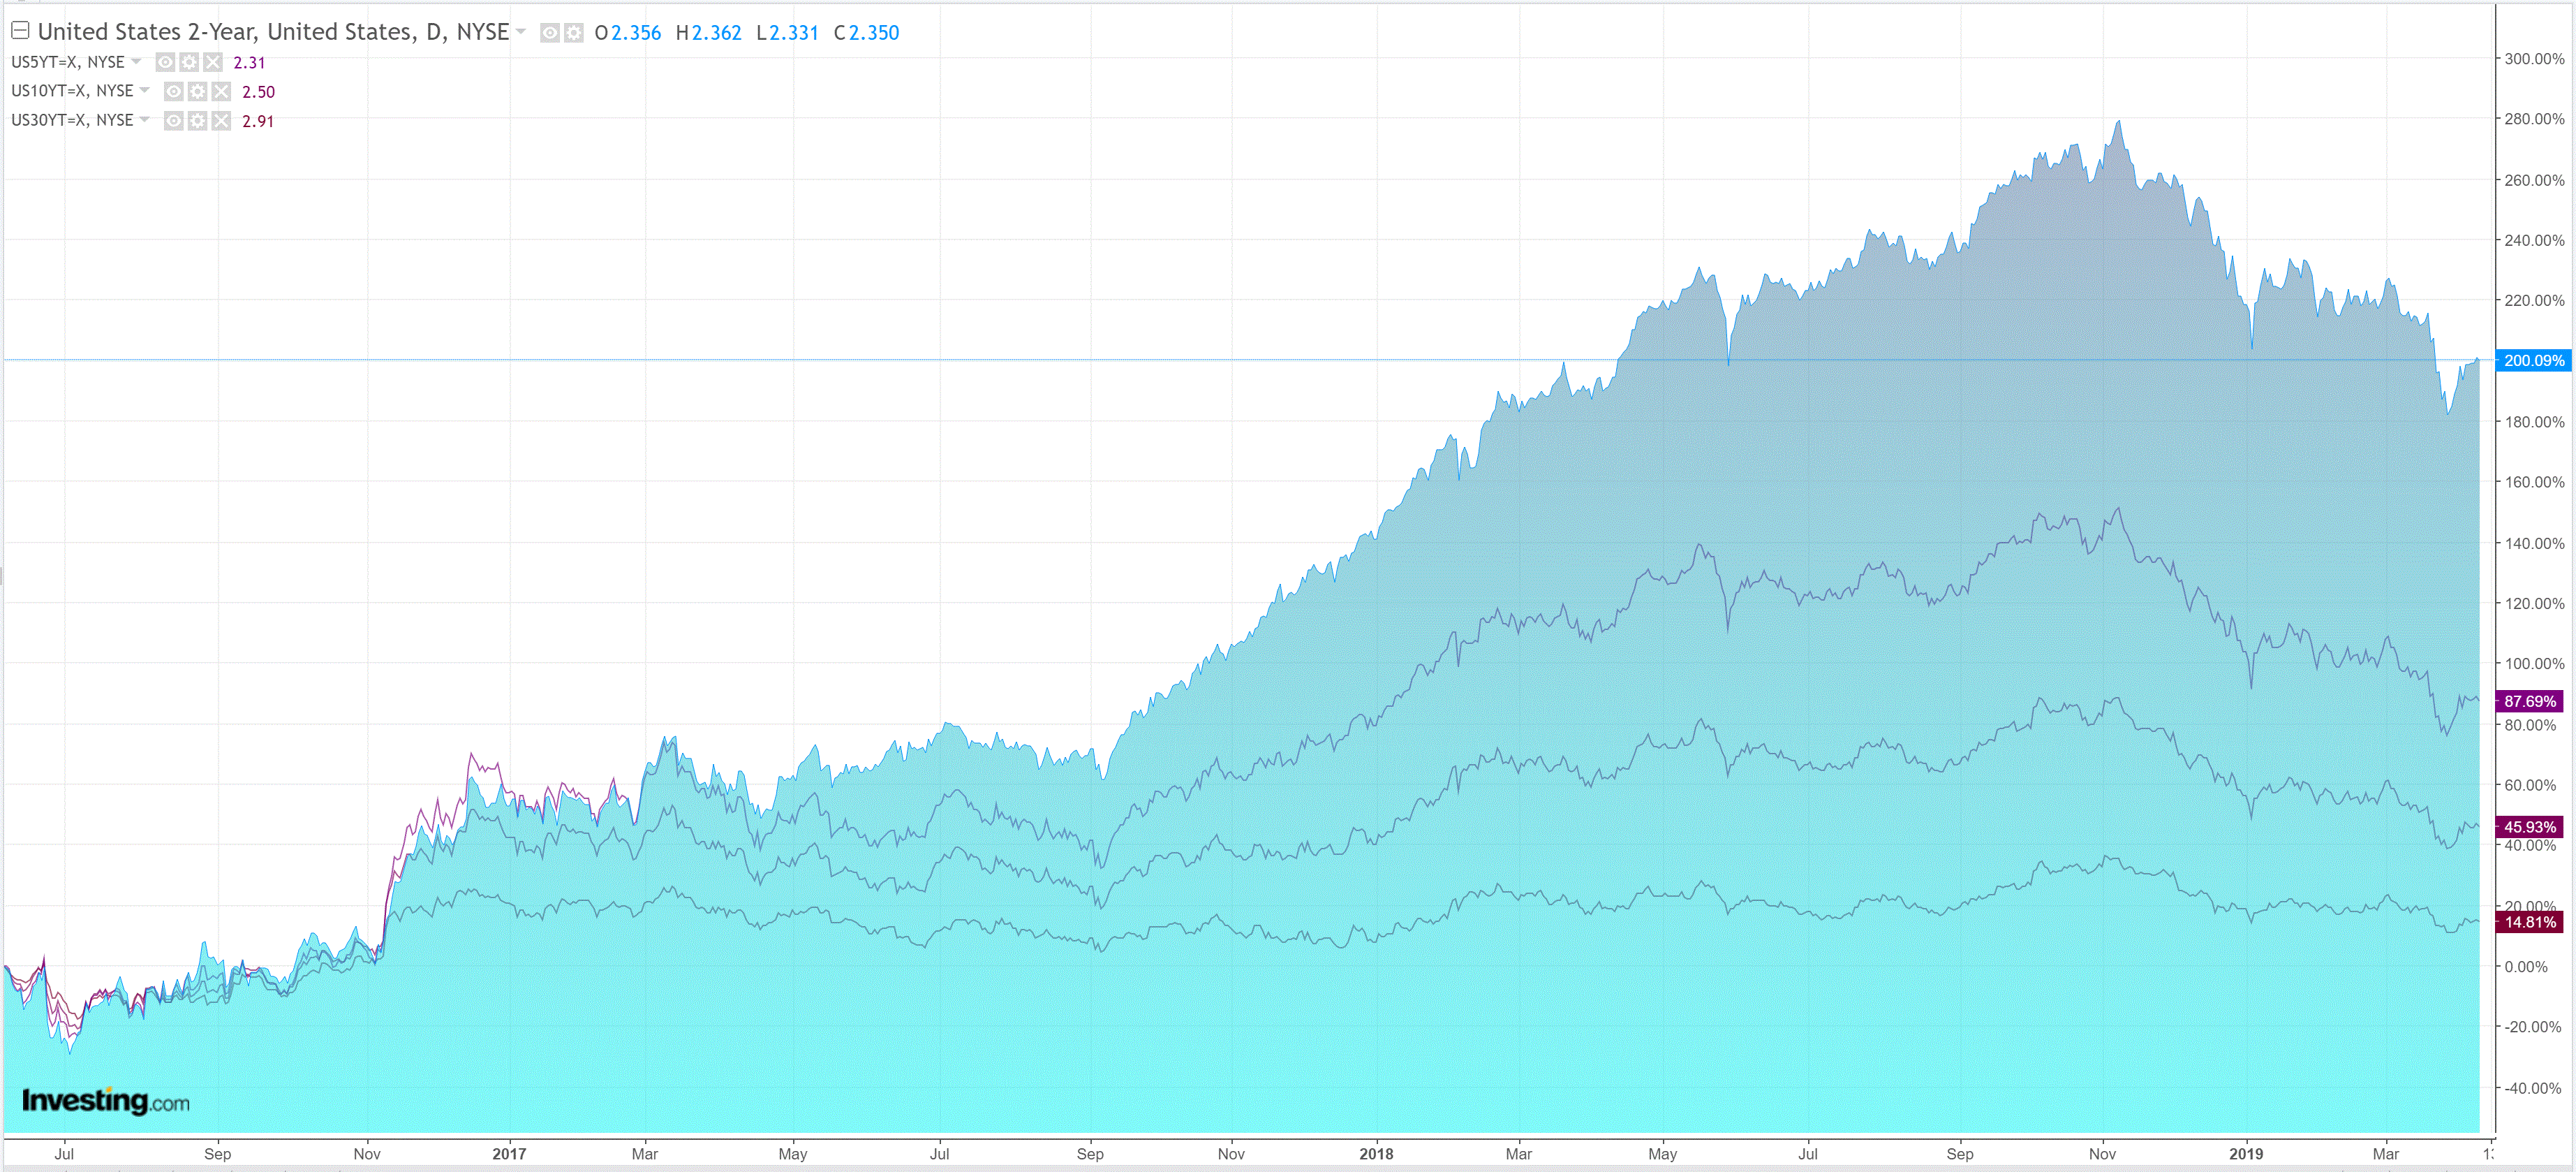This screenshot has width=2576, height=1172.
Task: Open settings for the US 2-Year series
Action: coord(573,33)
